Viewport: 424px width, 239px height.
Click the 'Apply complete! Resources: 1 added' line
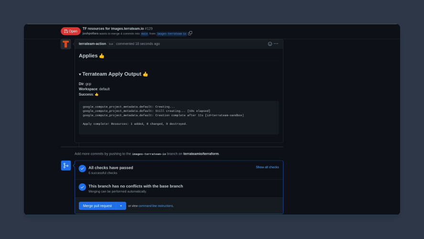click(x=135, y=124)
